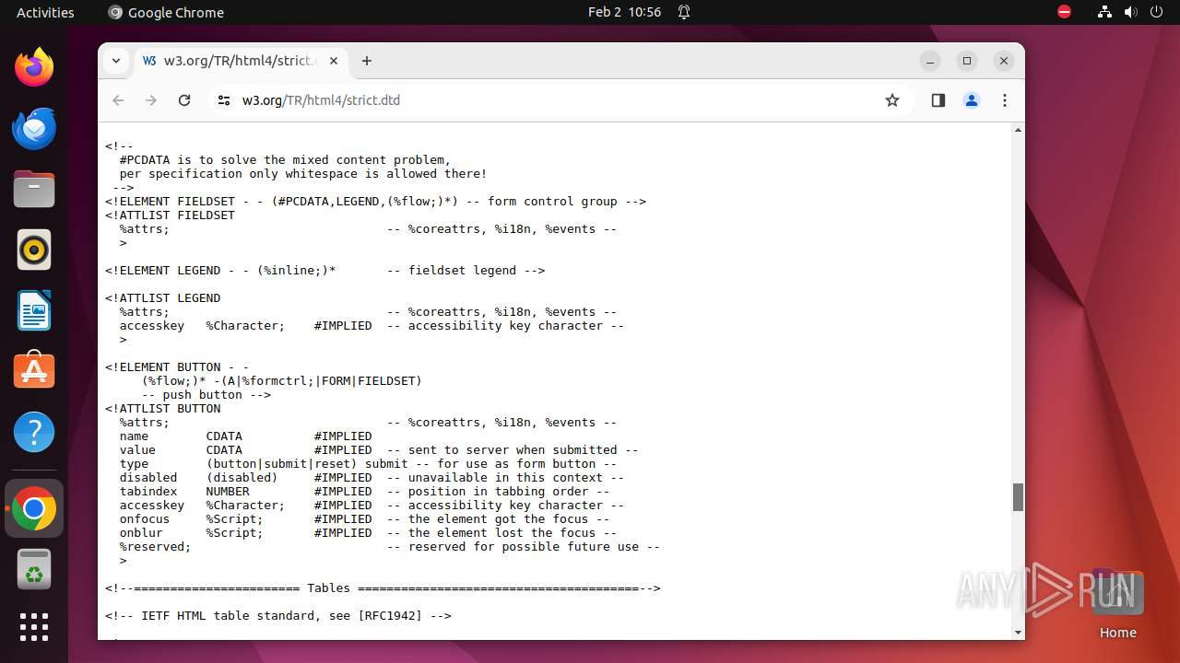
Task: Open the volume indicator in the top bar
Action: (x=1130, y=12)
